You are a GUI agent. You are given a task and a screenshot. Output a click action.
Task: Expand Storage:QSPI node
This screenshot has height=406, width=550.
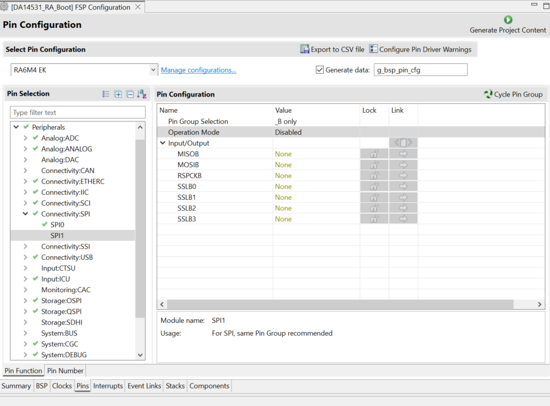tap(26, 311)
